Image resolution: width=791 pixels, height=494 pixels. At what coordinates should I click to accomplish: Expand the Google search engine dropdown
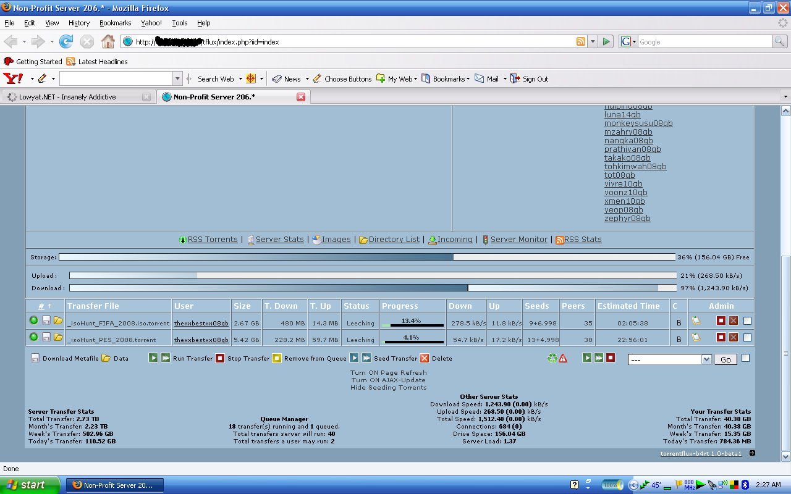pyautogui.click(x=629, y=42)
